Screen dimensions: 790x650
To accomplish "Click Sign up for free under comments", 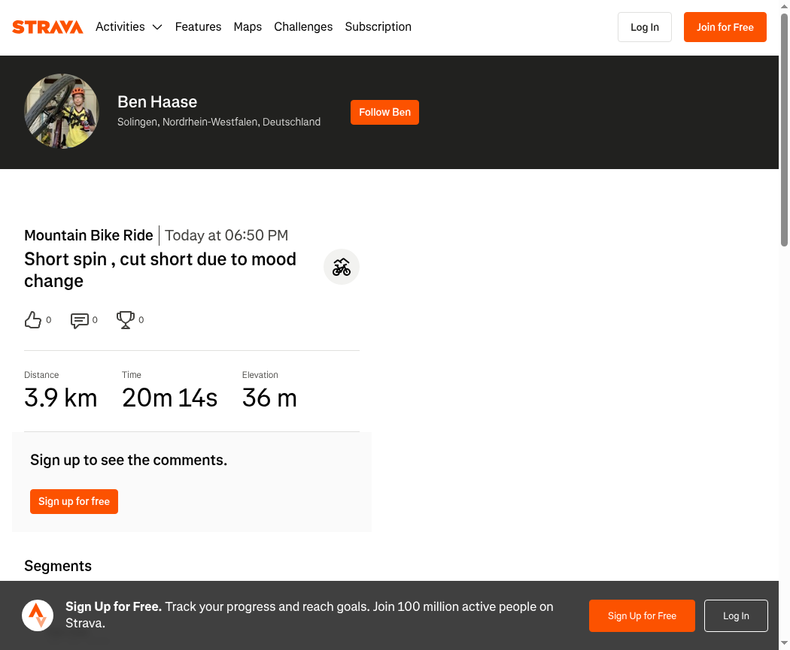I will coord(74,501).
